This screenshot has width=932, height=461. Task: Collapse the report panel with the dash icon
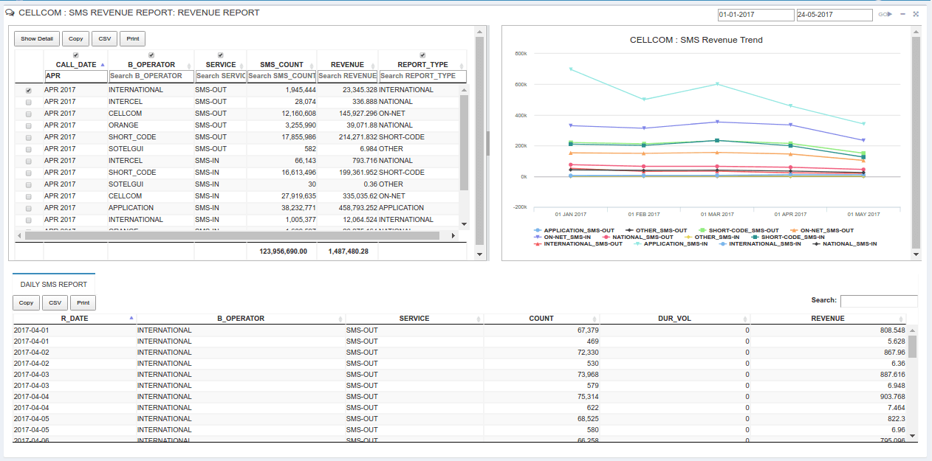(x=902, y=14)
